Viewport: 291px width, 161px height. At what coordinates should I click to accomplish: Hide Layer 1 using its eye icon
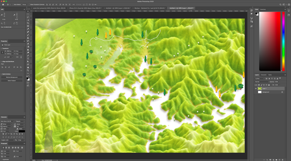point(256,88)
